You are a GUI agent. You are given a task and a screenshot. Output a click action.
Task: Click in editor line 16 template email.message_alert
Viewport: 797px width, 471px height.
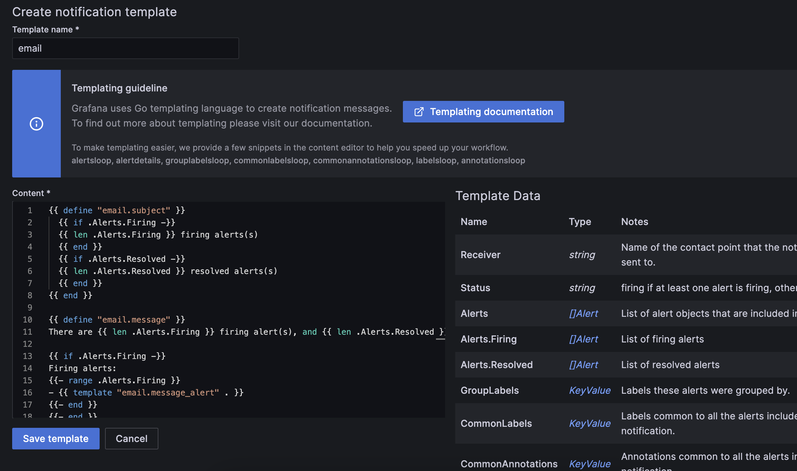pyautogui.click(x=168, y=392)
